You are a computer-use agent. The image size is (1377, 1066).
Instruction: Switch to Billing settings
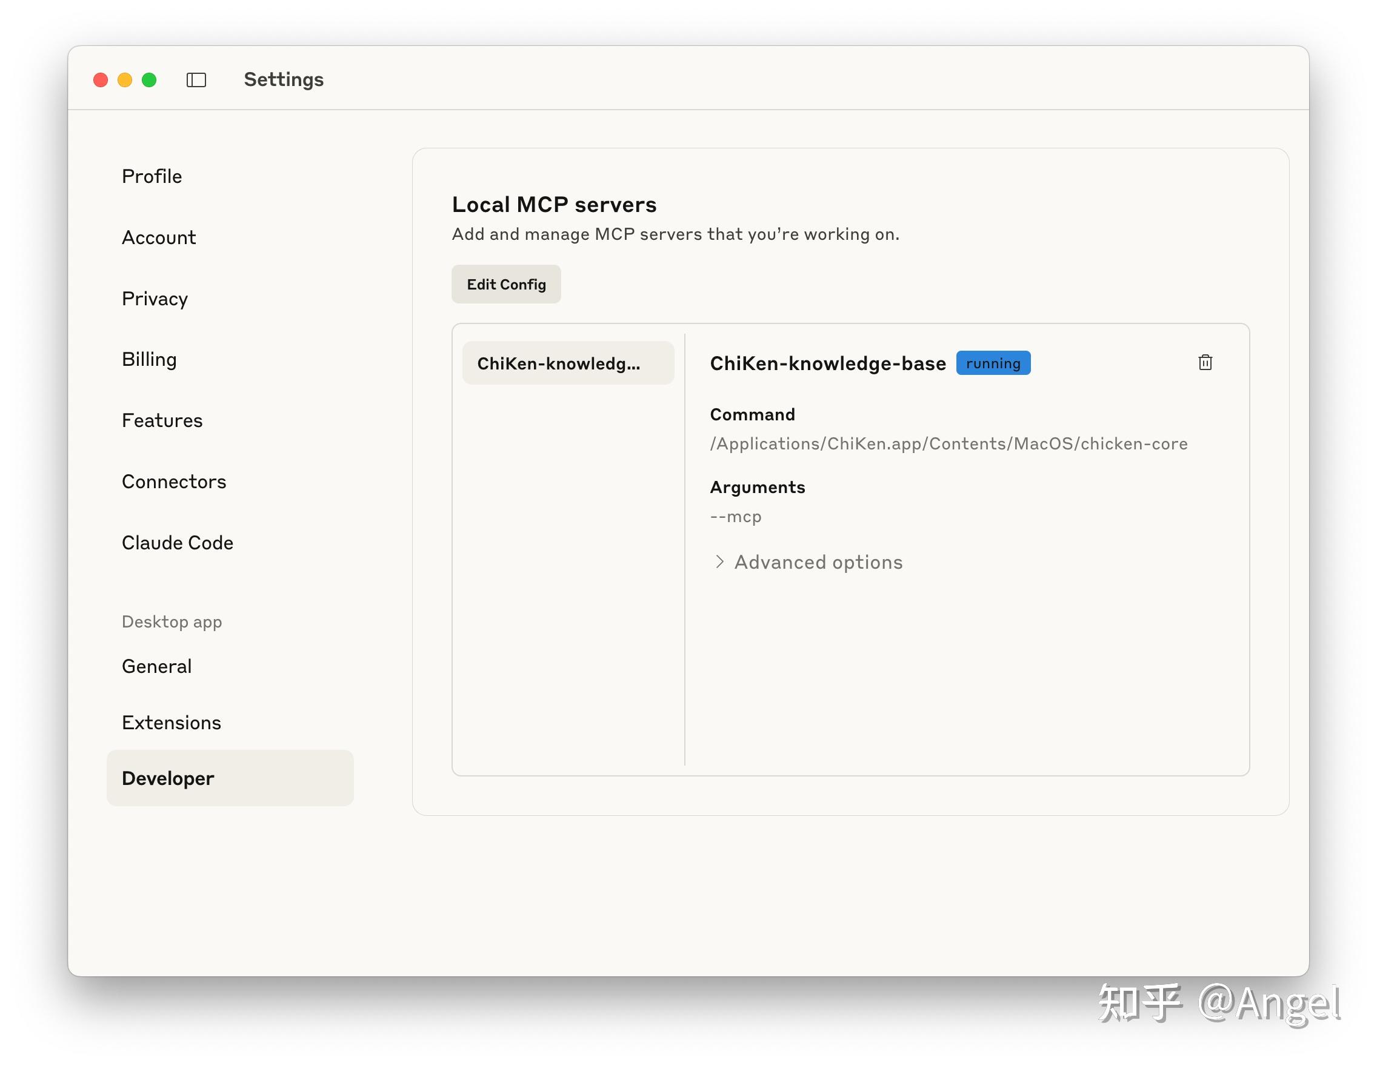150,360
